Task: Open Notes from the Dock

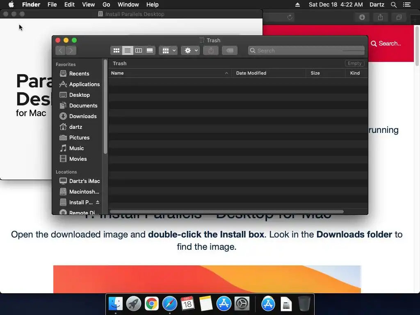Action: [x=206, y=304]
